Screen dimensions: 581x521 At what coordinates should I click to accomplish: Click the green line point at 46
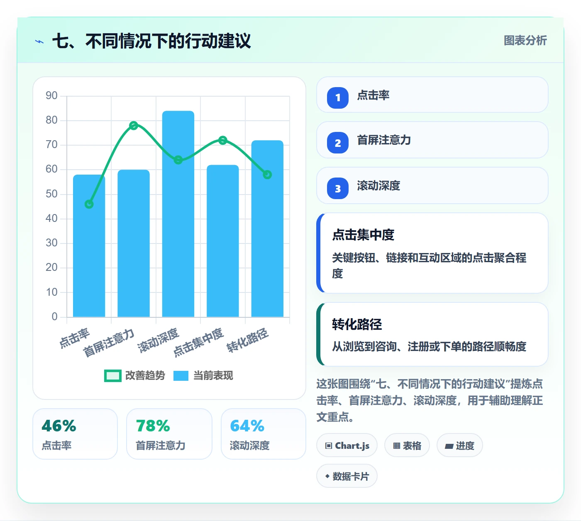click(89, 204)
